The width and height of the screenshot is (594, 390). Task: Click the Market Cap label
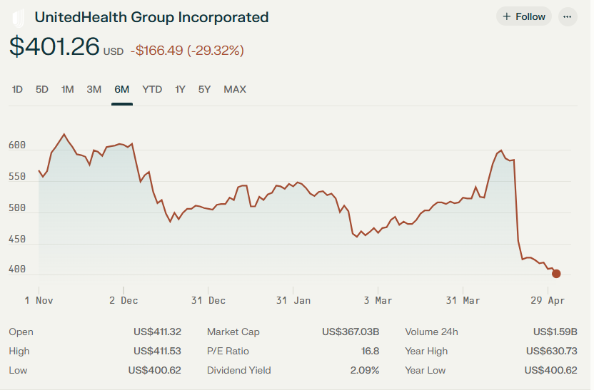233,332
